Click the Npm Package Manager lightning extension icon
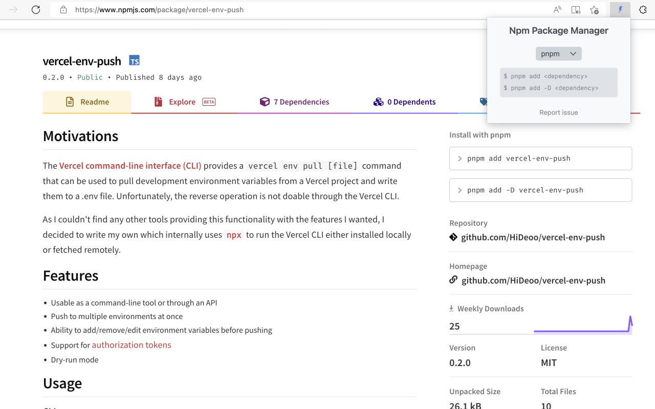This screenshot has height=409, width=655. 620,10
